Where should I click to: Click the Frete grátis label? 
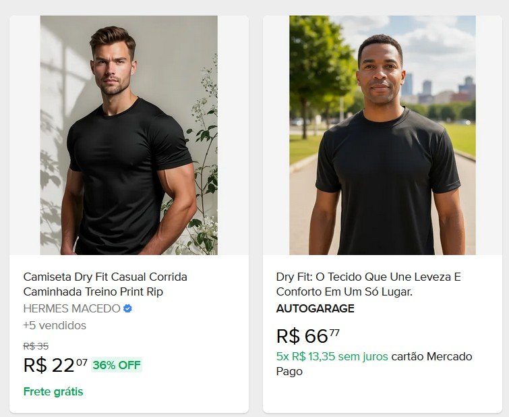coord(53,391)
